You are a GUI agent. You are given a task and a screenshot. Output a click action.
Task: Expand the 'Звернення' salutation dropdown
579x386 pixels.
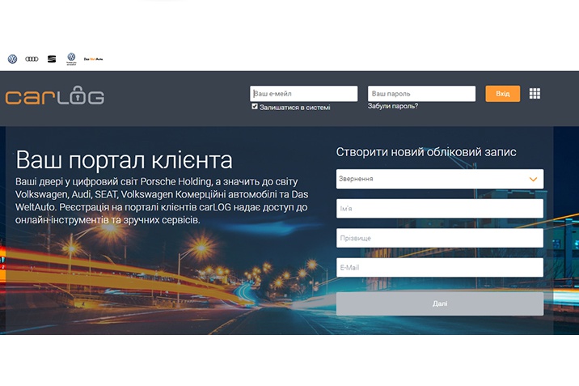[x=439, y=179]
